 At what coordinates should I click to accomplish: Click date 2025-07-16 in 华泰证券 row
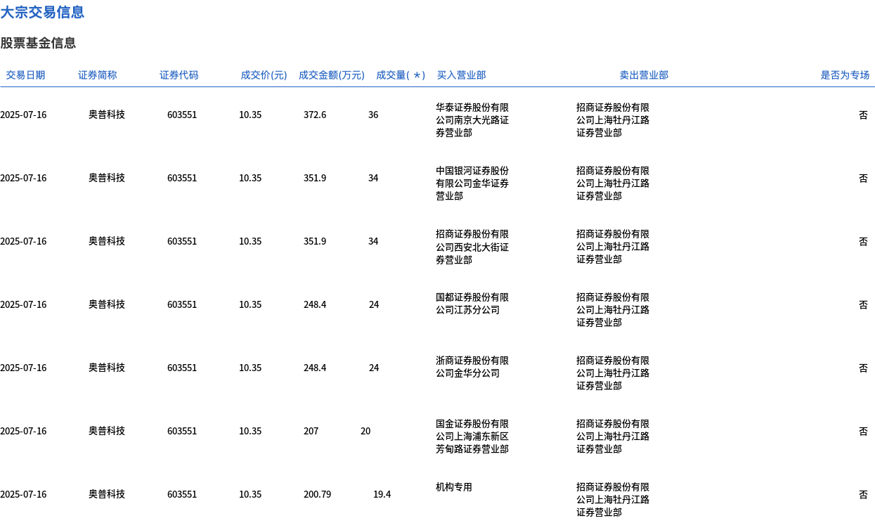point(23,115)
